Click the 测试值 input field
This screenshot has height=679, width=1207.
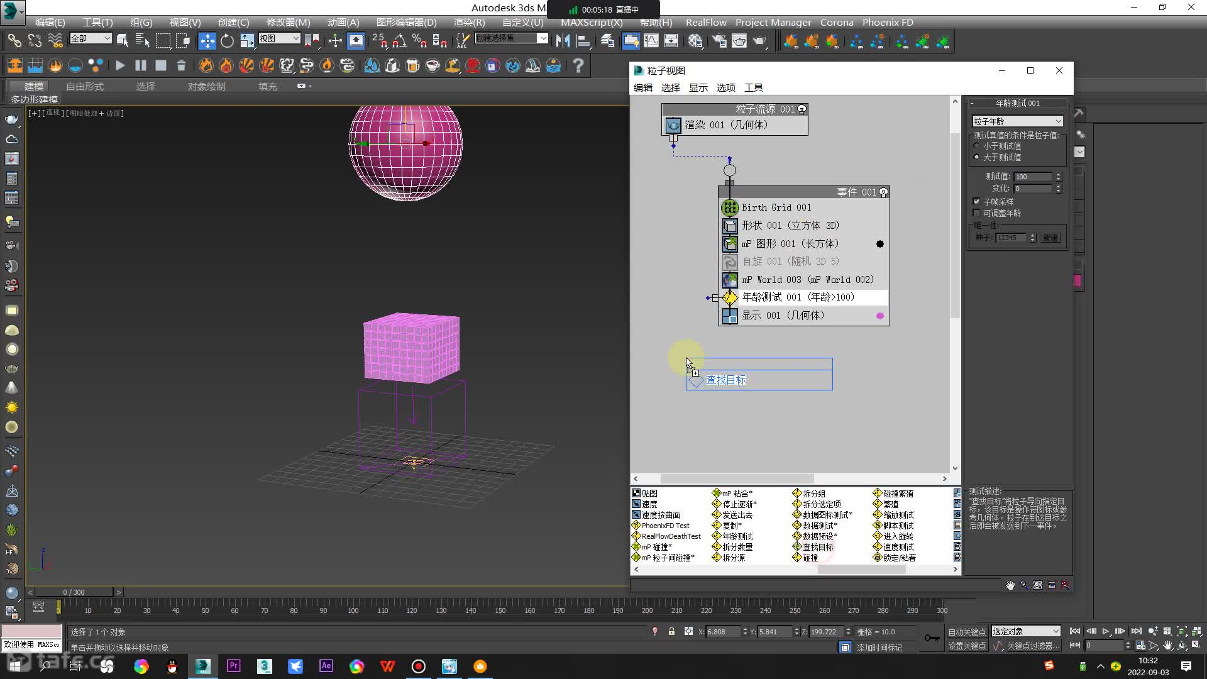tap(1033, 177)
